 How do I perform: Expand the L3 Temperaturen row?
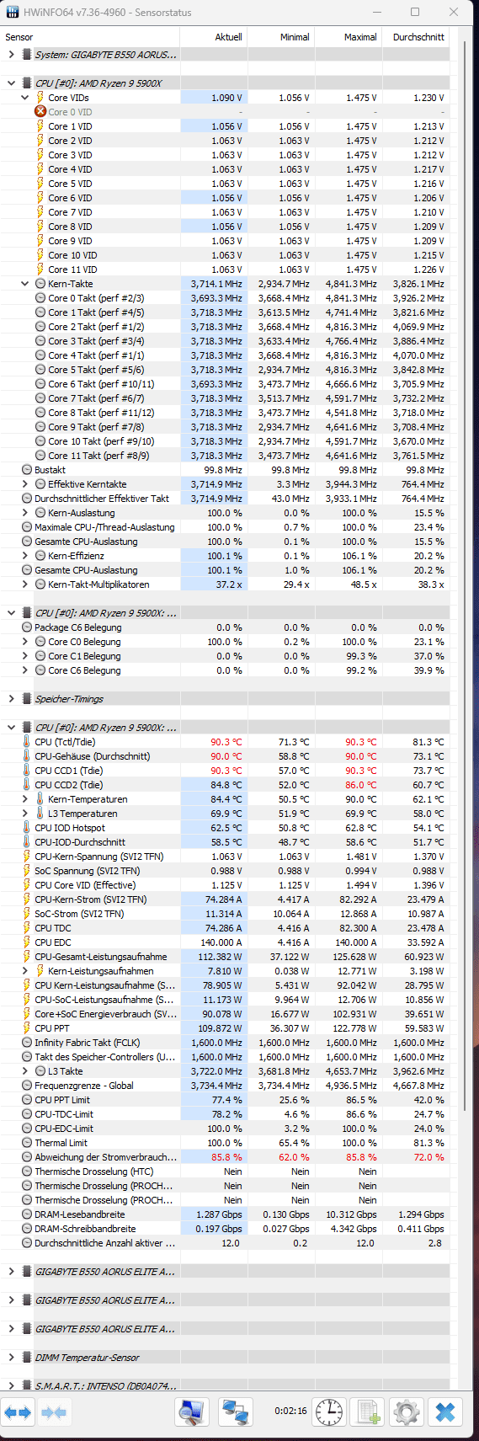click(25, 814)
